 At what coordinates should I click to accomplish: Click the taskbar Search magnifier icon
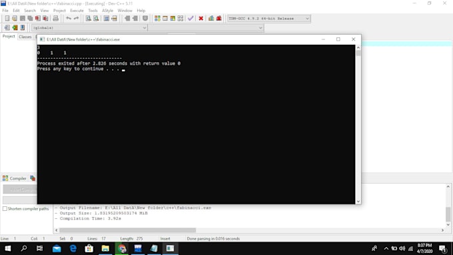click(x=24, y=248)
